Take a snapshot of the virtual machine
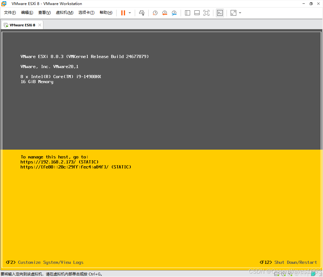The width and height of the screenshot is (323, 277). pyautogui.click(x=155, y=13)
